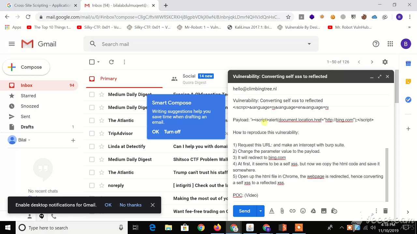Open the emoji picker in compose

pos(303,211)
